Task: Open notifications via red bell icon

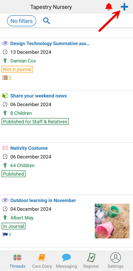Action: (x=109, y=7)
